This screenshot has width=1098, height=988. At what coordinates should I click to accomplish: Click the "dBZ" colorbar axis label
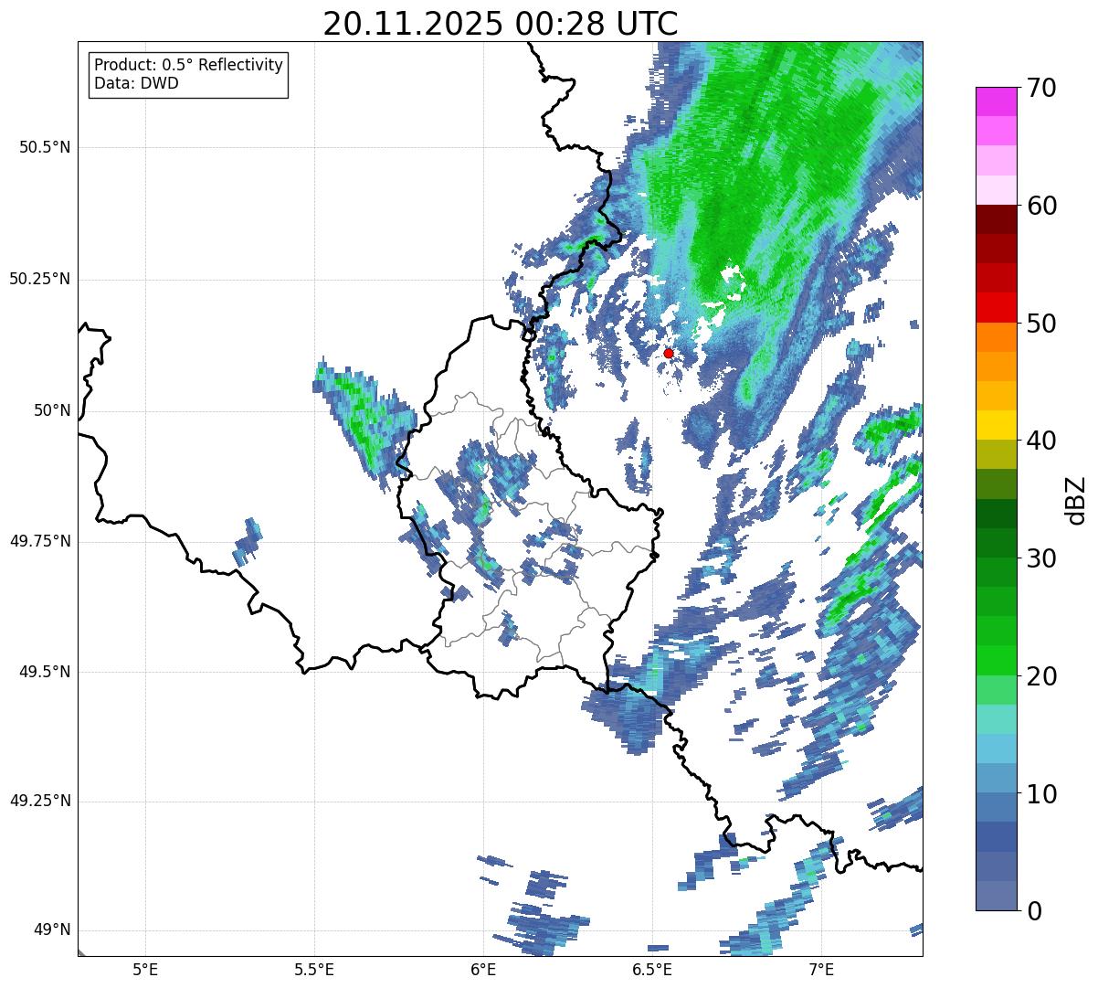click(1076, 499)
